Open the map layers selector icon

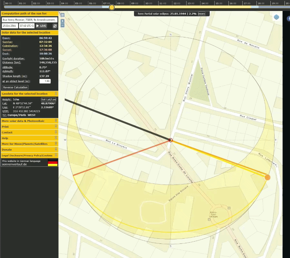[276, 17]
